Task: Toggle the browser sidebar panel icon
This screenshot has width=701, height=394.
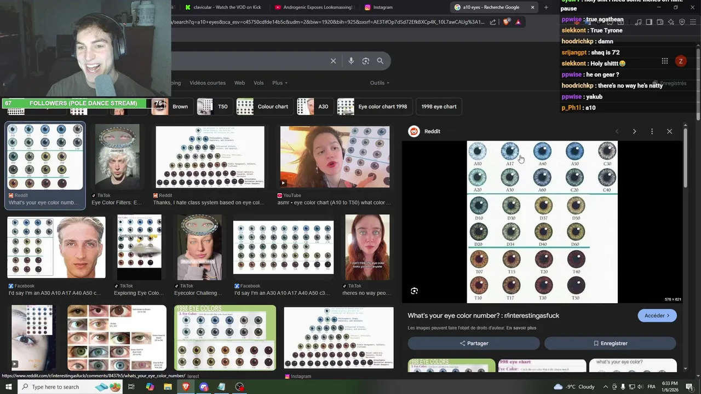Action: [649, 22]
